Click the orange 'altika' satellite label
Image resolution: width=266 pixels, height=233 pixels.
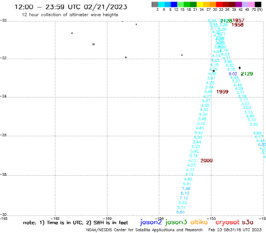coord(199,222)
